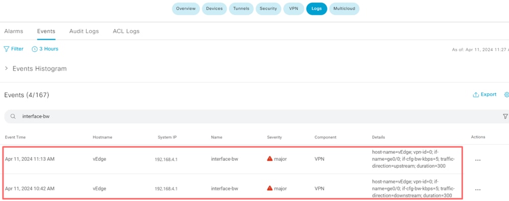
Task: Sort by the Severity column header
Action: tap(274, 137)
